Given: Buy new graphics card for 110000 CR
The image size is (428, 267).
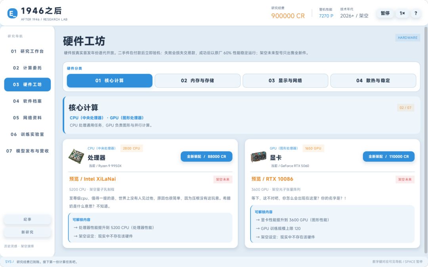Looking at the screenshot, I should (x=389, y=156).
